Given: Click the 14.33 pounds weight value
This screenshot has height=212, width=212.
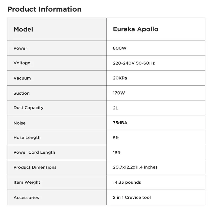Looking at the screenshot, I should [127, 182].
